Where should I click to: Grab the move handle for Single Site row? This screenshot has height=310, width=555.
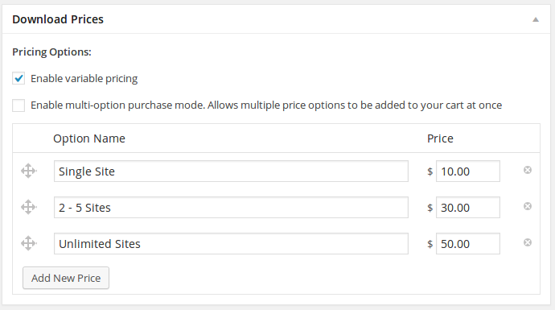click(29, 171)
